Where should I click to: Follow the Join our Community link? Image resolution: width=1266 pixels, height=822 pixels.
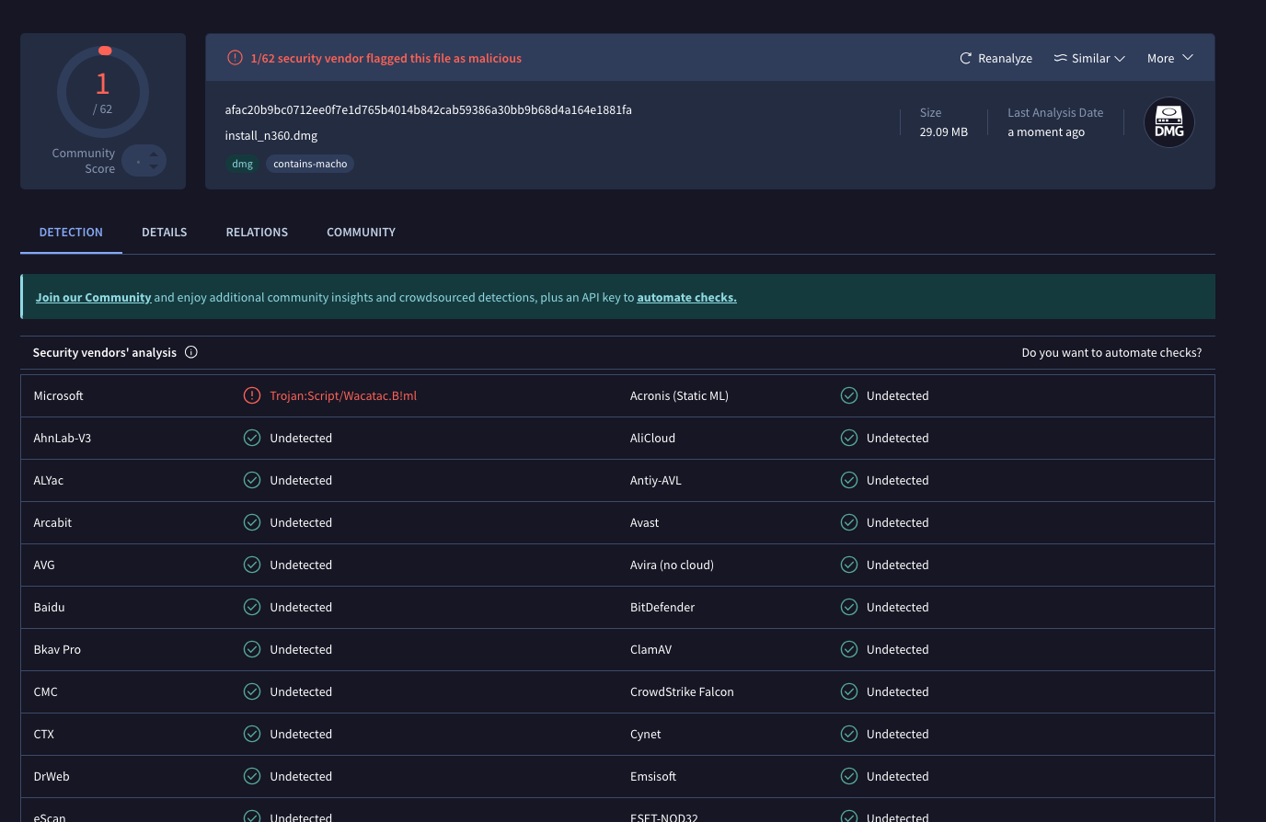93,297
